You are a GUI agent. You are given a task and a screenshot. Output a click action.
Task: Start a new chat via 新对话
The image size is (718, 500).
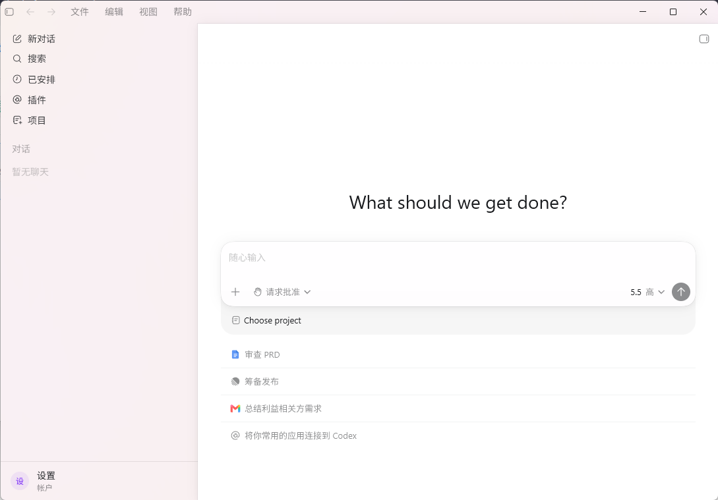pos(34,39)
